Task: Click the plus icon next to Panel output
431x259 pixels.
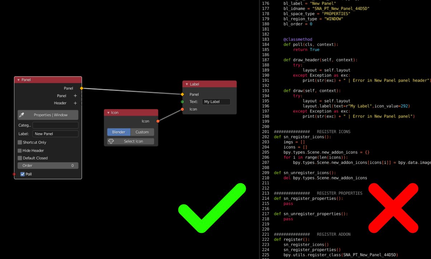Action: [75, 95]
